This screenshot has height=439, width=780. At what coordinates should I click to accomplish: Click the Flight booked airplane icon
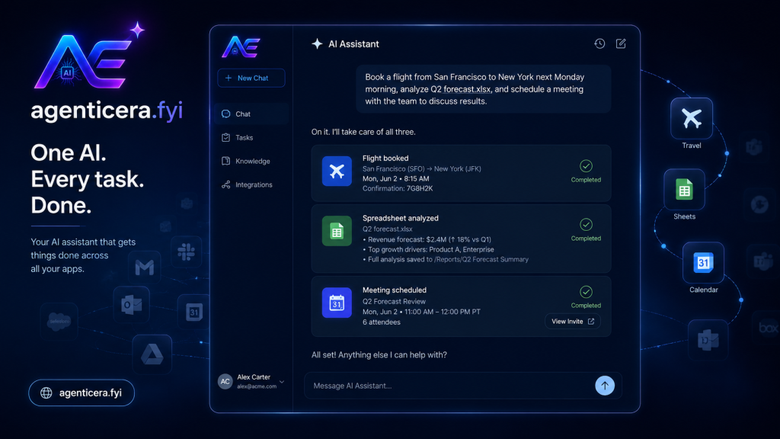pyautogui.click(x=337, y=171)
